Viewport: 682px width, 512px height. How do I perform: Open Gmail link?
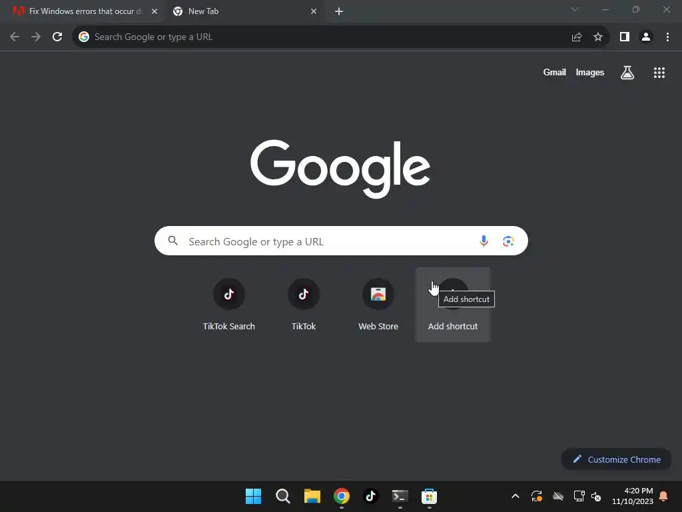coord(555,72)
